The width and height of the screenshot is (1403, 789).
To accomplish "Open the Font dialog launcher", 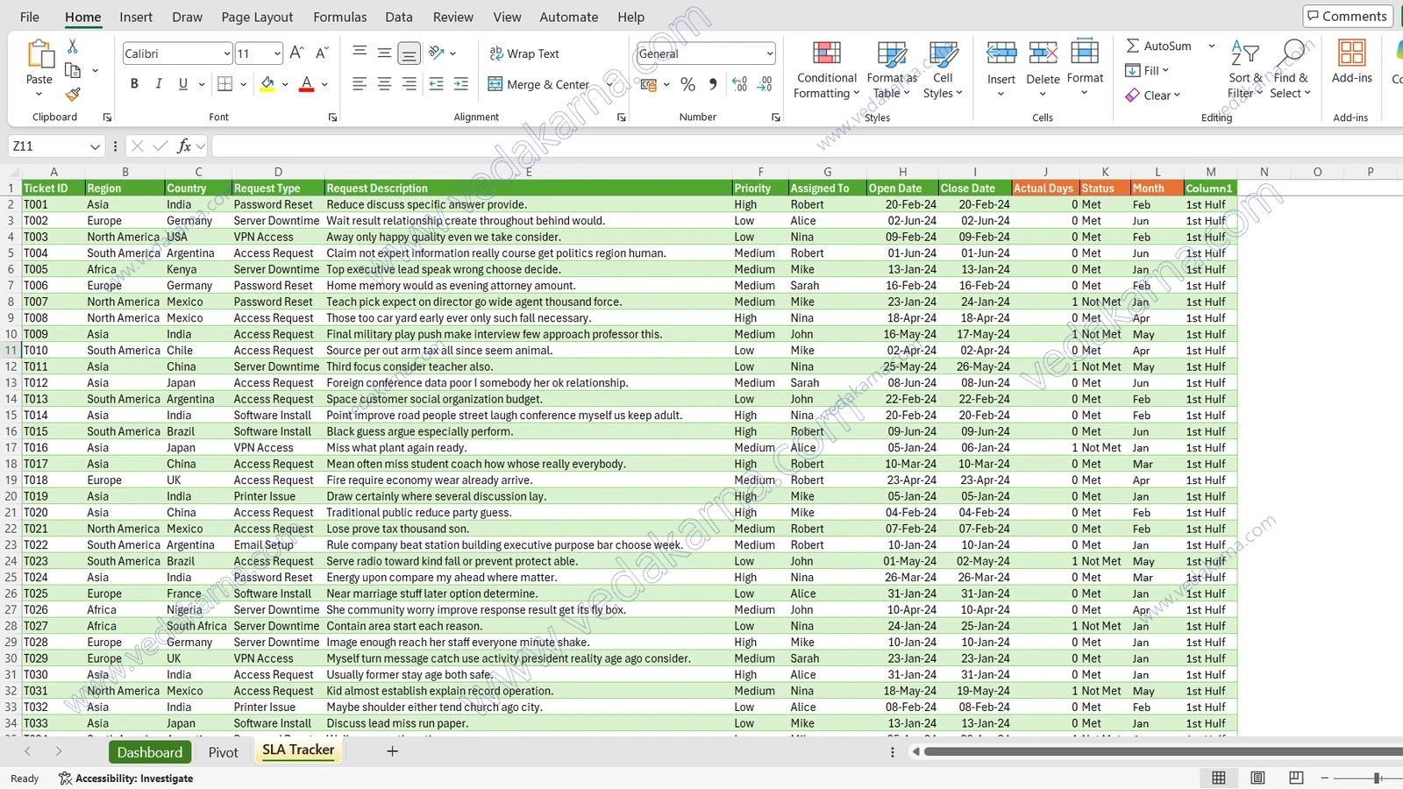I will pos(332,117).
